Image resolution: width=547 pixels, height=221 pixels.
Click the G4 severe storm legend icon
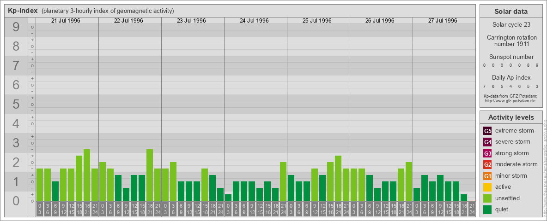pos(488,142)
